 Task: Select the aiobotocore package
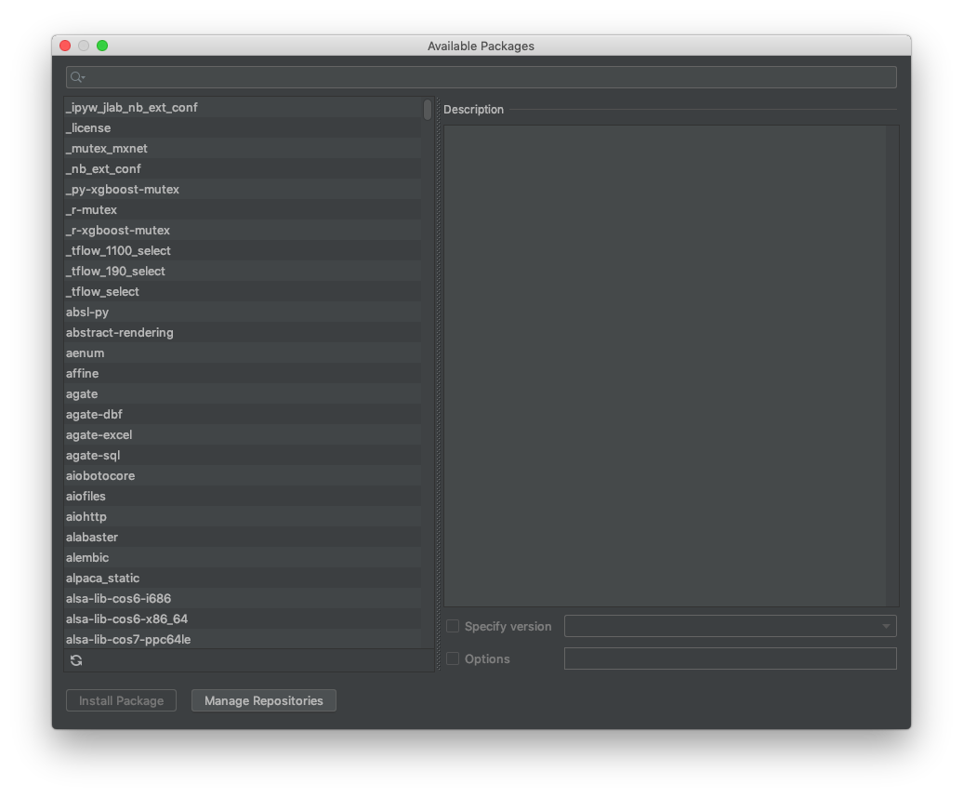[244, 475]
